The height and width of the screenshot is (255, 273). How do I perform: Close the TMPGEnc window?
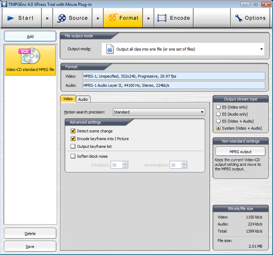click(266, 4)
